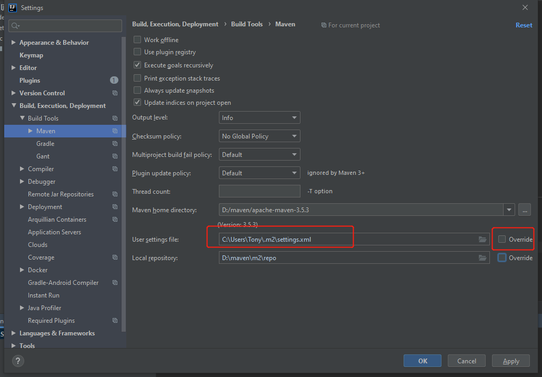Expand the Editor tree node
This screenshot has height=377, width=542.
(x=14, y=68)
